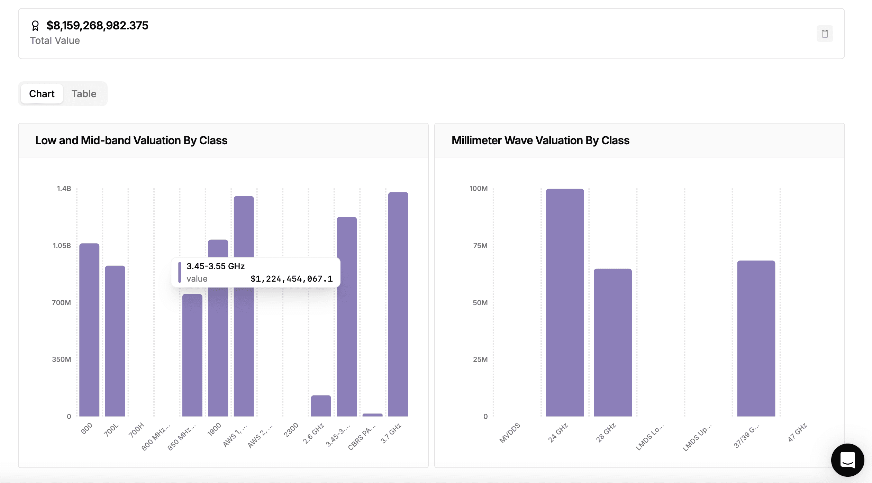The image size is (872, 483).
Task: Click the 37/39 GHz bar
Action: [756, 338]
